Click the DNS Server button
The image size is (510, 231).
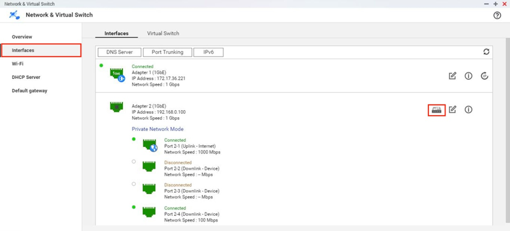tap(119, 52)
